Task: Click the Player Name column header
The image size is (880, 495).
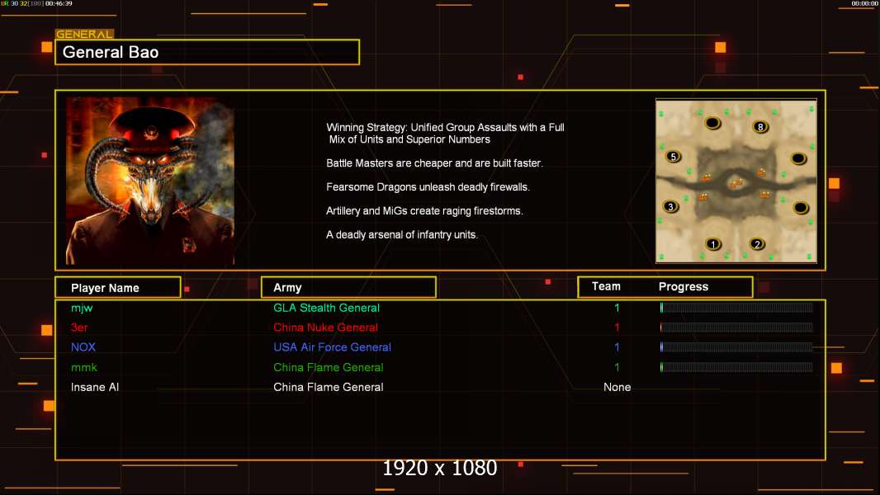Action: (118, 288)
